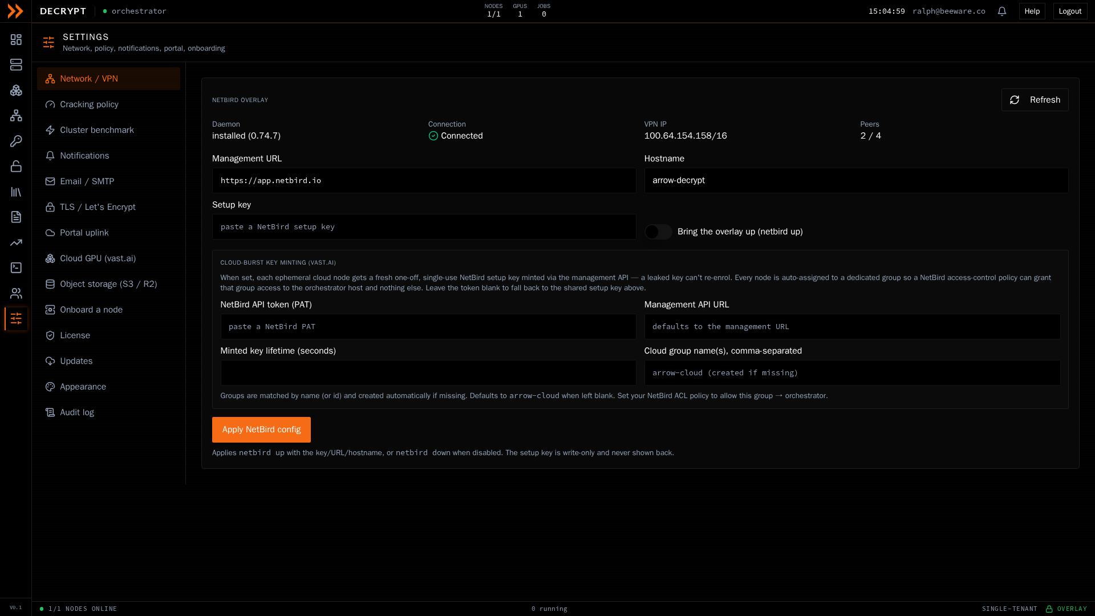The height and width of the screenshot is (616, 1095).
Task: Go to Onboard a node section
Action: coord(108,310)
